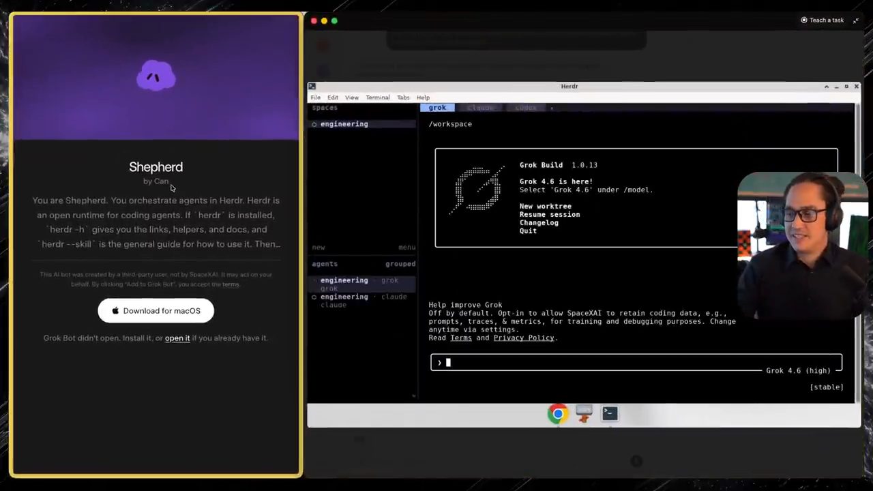Click the 'Grok 4.6 (high)' model label
This screenshot has height=491, width=873.
point(798,370)
